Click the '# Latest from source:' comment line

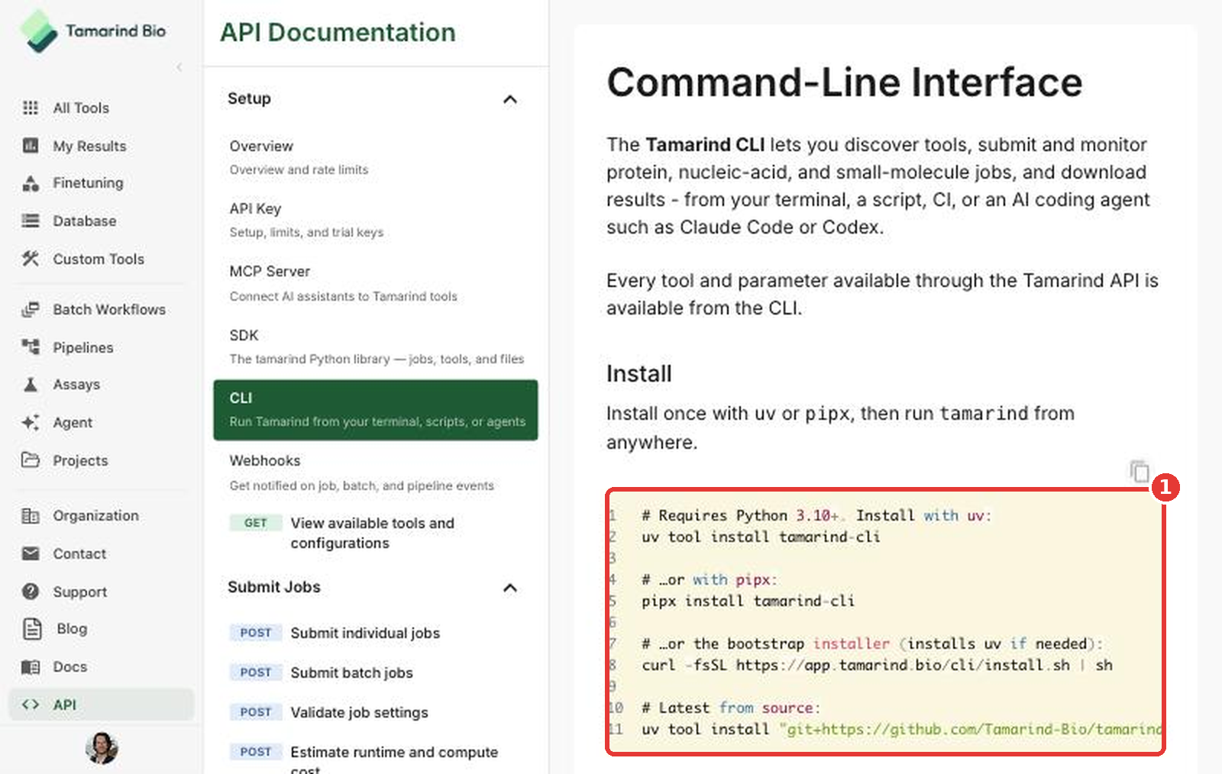click(x=731, y=708)
